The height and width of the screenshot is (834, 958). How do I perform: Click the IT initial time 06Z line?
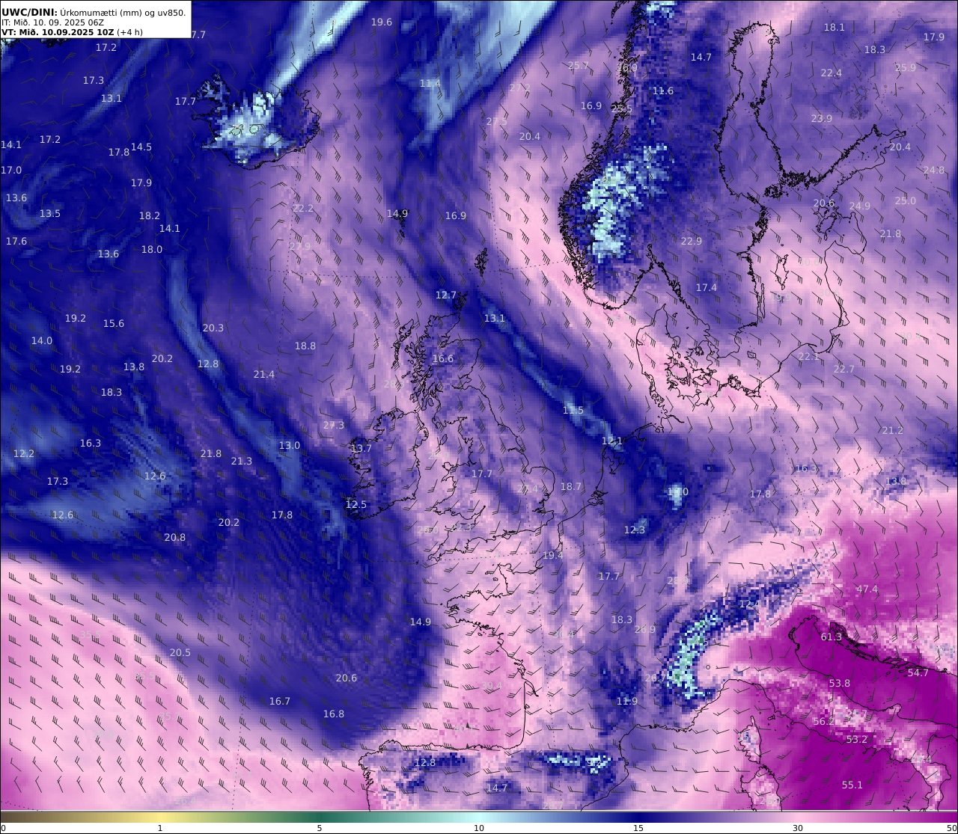[x=52, y=22]
